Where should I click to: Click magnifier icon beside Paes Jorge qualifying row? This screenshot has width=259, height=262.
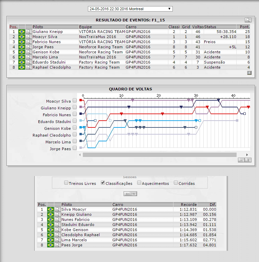[57, 245]
